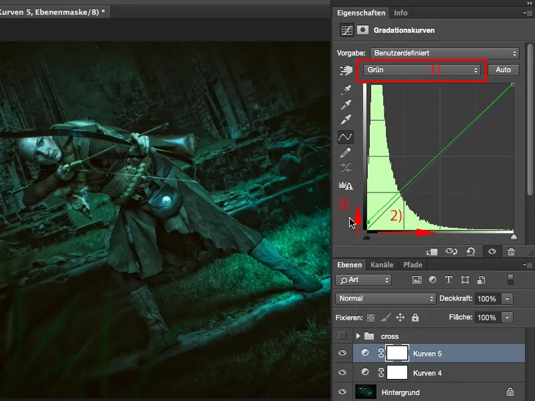The height and width of the screenshot is (401, 535).
Task: Select the pencil draw-curve tool
Action: [345, 153]
